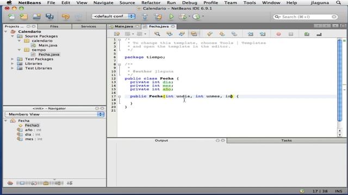Screen dimensions: 348x195
Task: Open Spotlight search magnifier in menu bar
Action: (338, 3)
